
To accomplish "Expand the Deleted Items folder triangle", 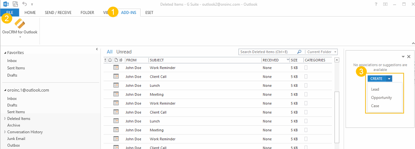I will (5, 118).
